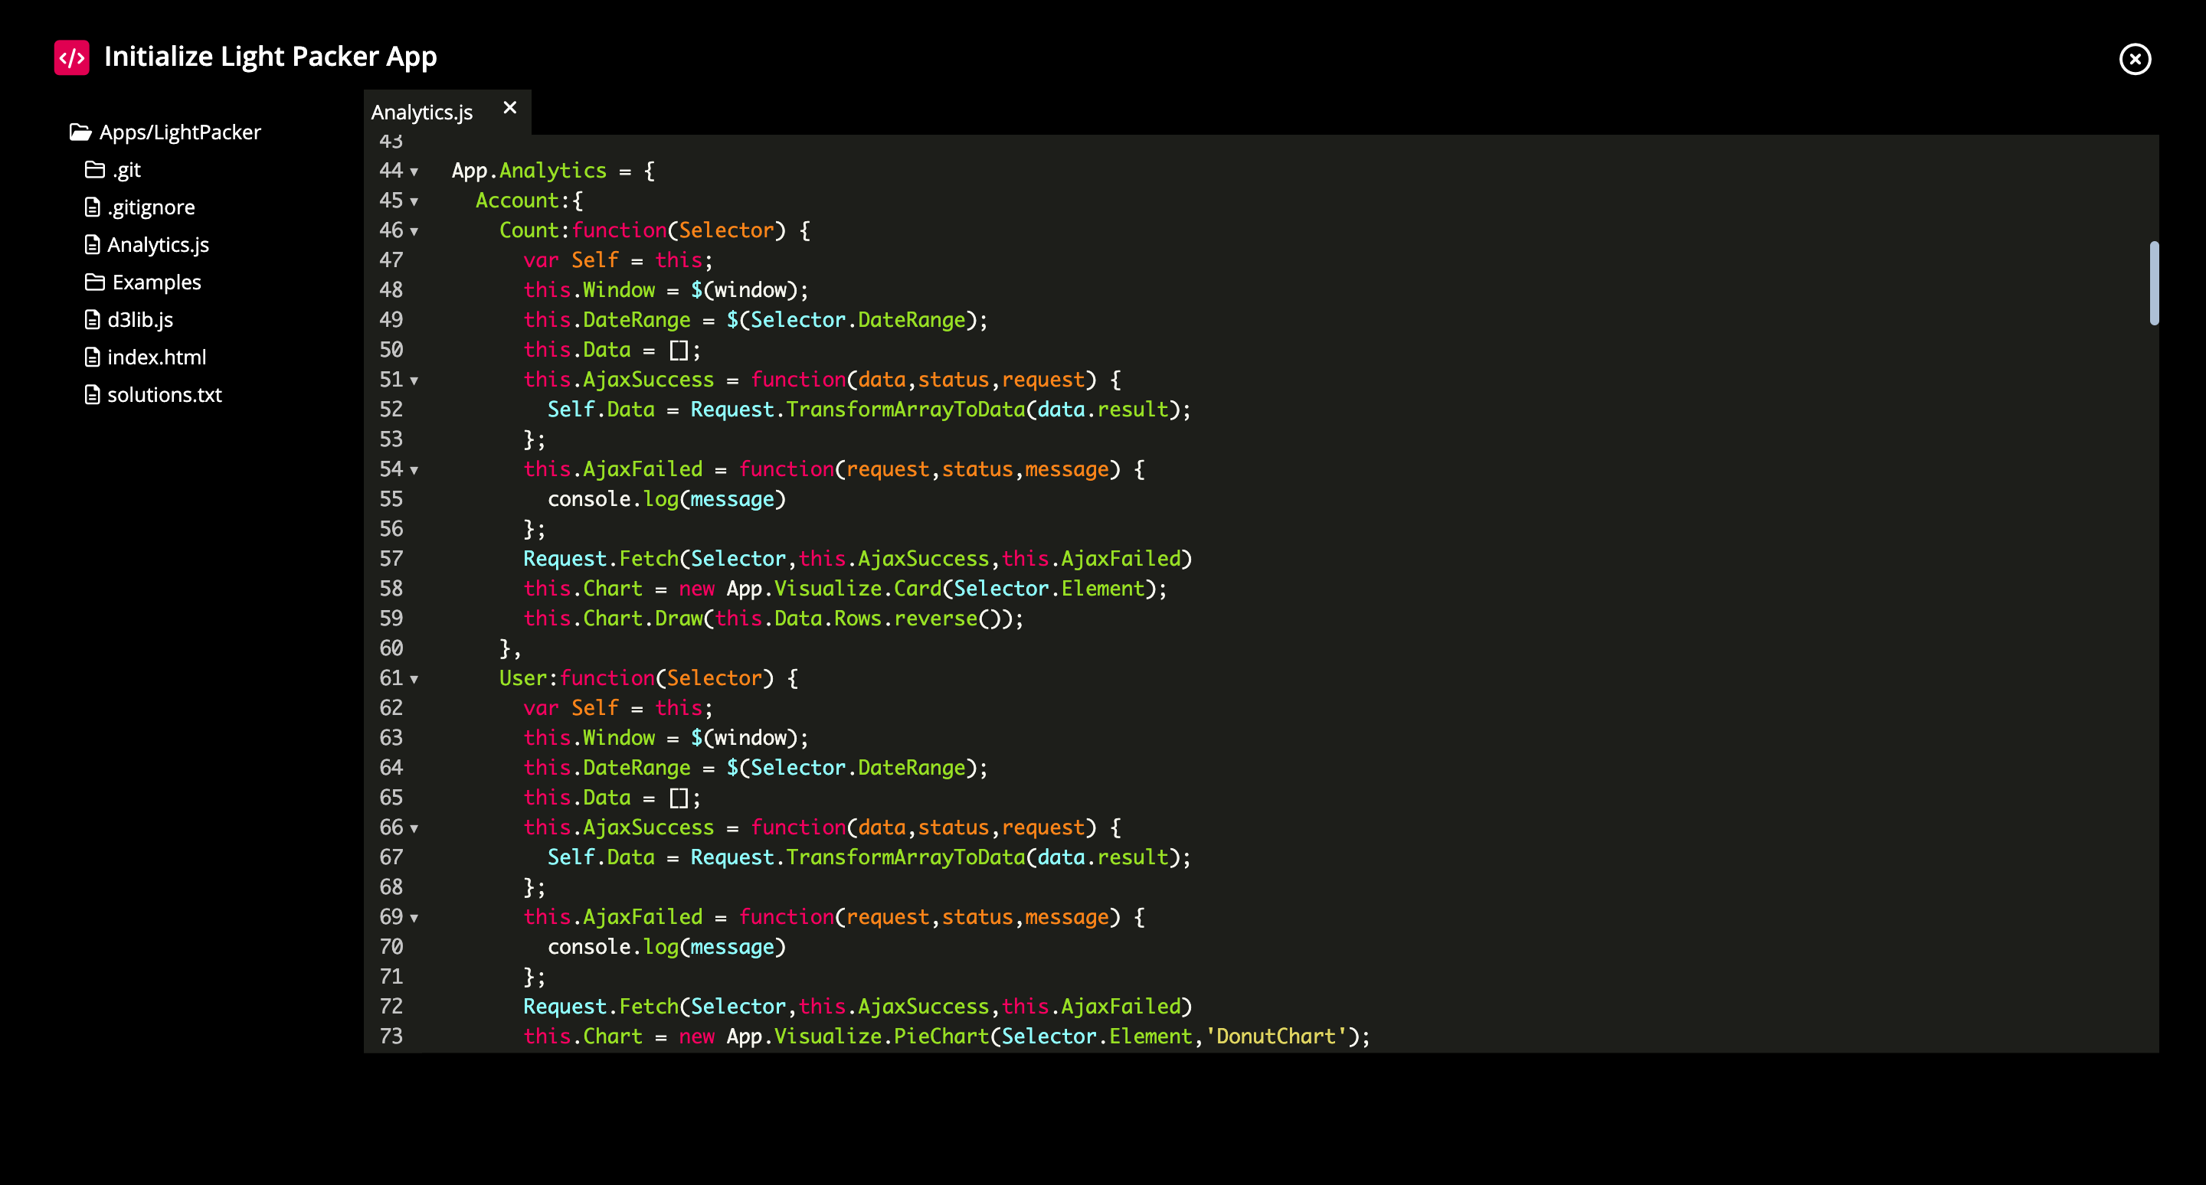
Task: Close the Initialize Light Packer dialog
Action: coord(2135,59)
